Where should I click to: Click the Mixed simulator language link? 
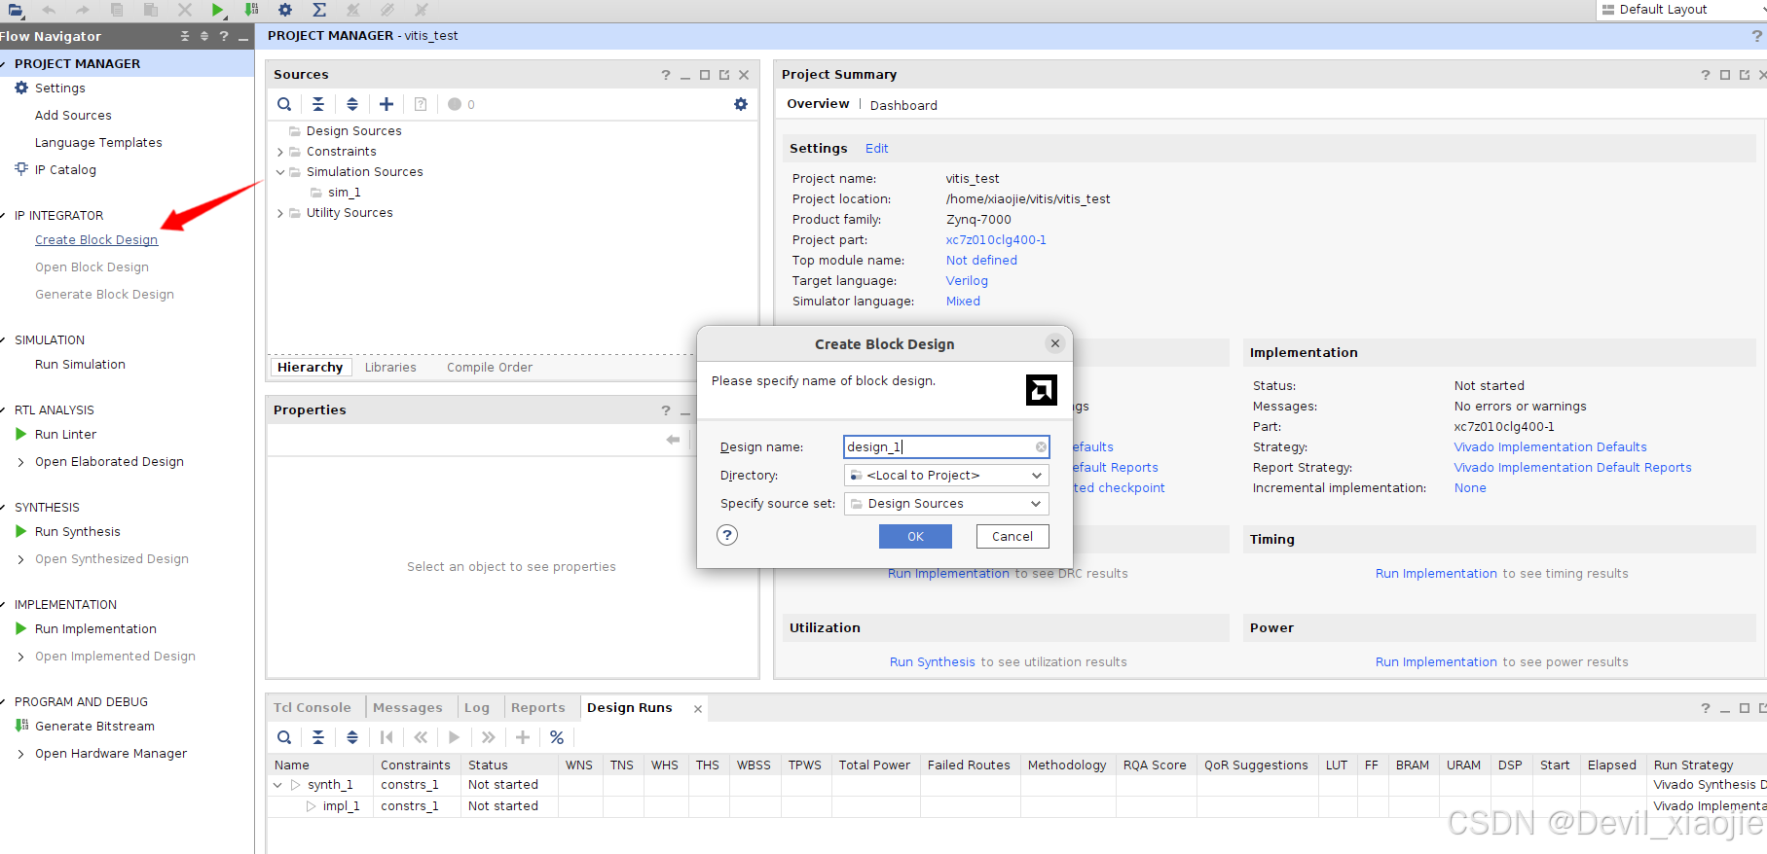click(963, 301)
